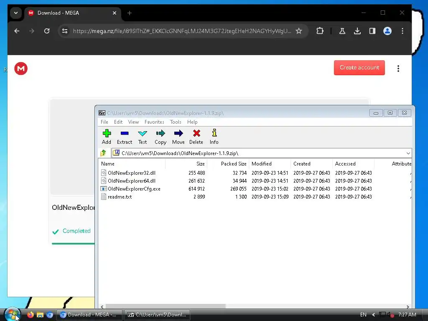Switch to 7-Zip taskbar button
This screenshot has height=321, width=428.
pos(157,315)
